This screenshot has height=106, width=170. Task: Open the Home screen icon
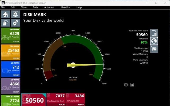tap(6, 14)
